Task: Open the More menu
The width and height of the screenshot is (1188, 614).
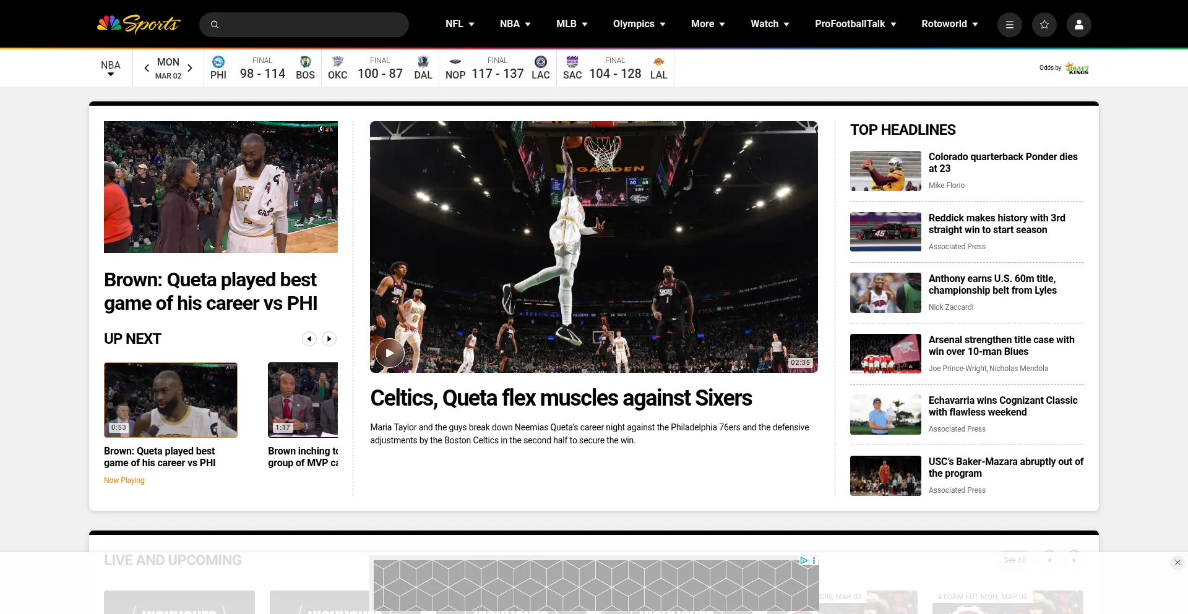Action: tap(708, 24)
